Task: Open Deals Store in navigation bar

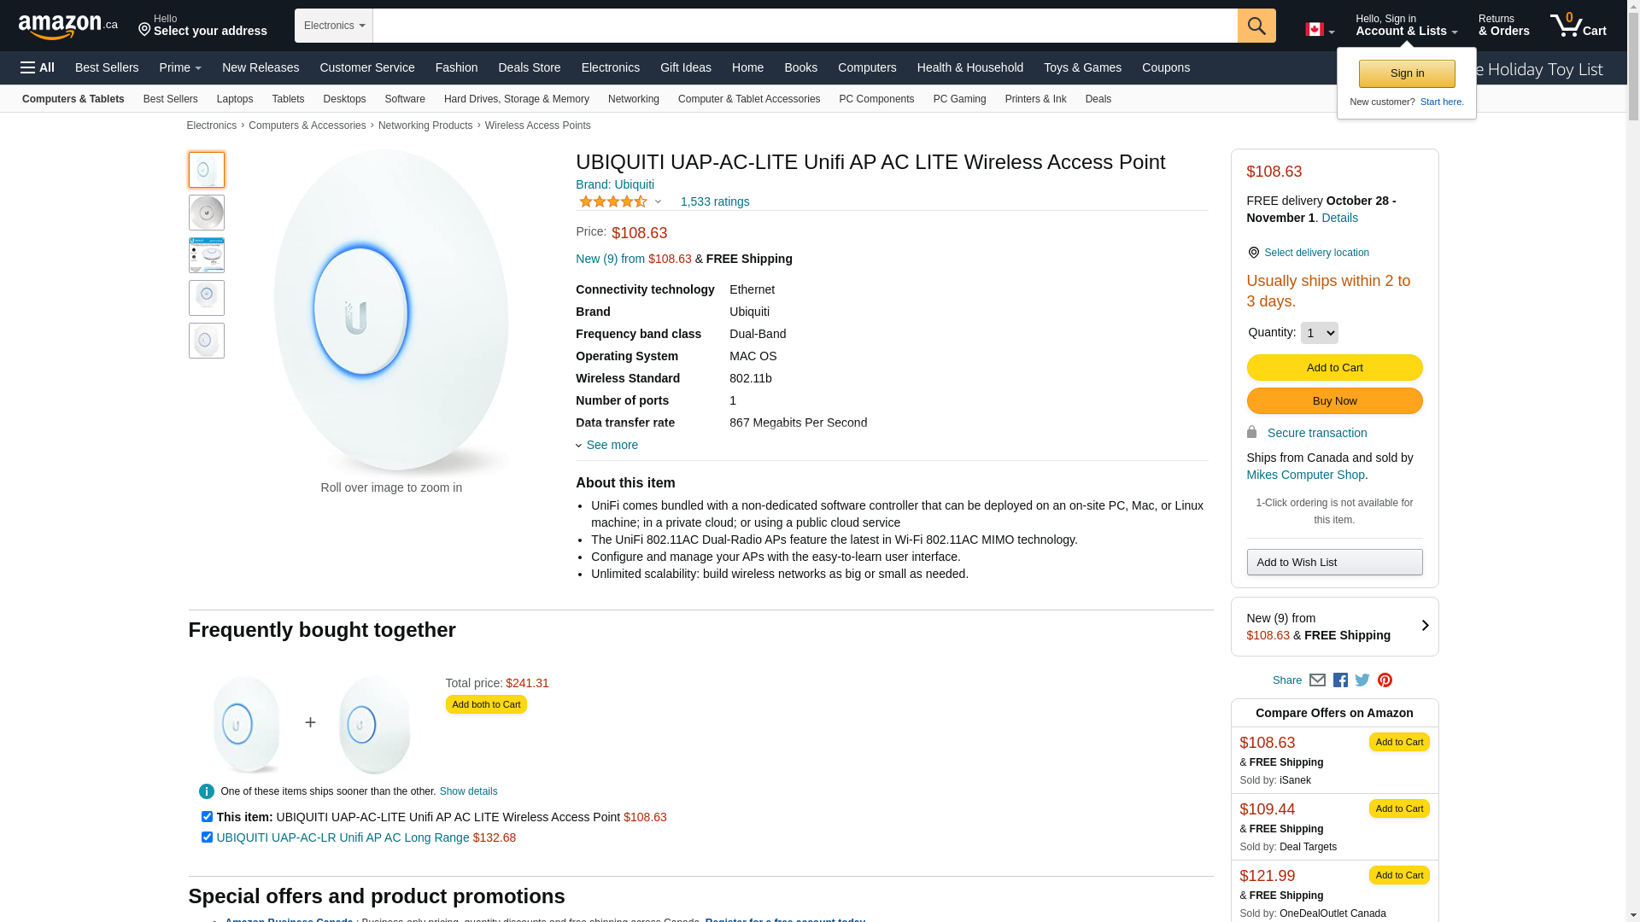Action: click(x=529, y=67)
